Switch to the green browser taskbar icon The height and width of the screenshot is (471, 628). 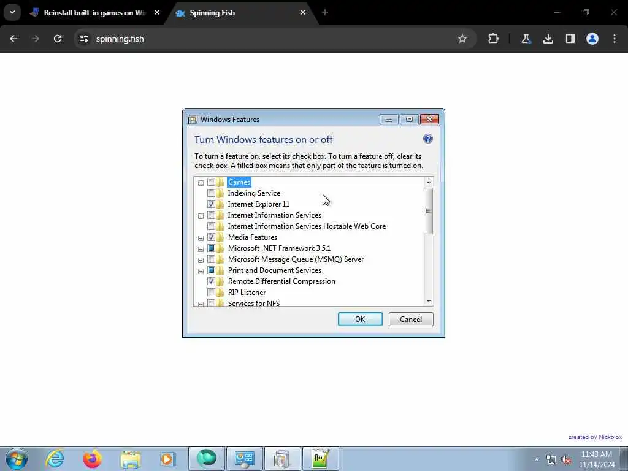click(207, 459)
